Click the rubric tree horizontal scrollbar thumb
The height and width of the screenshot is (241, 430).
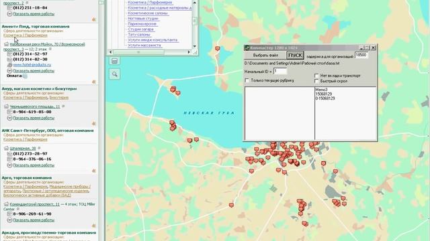point(138,52)
